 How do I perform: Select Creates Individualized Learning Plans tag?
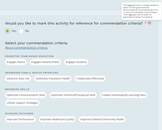(124, 95)
